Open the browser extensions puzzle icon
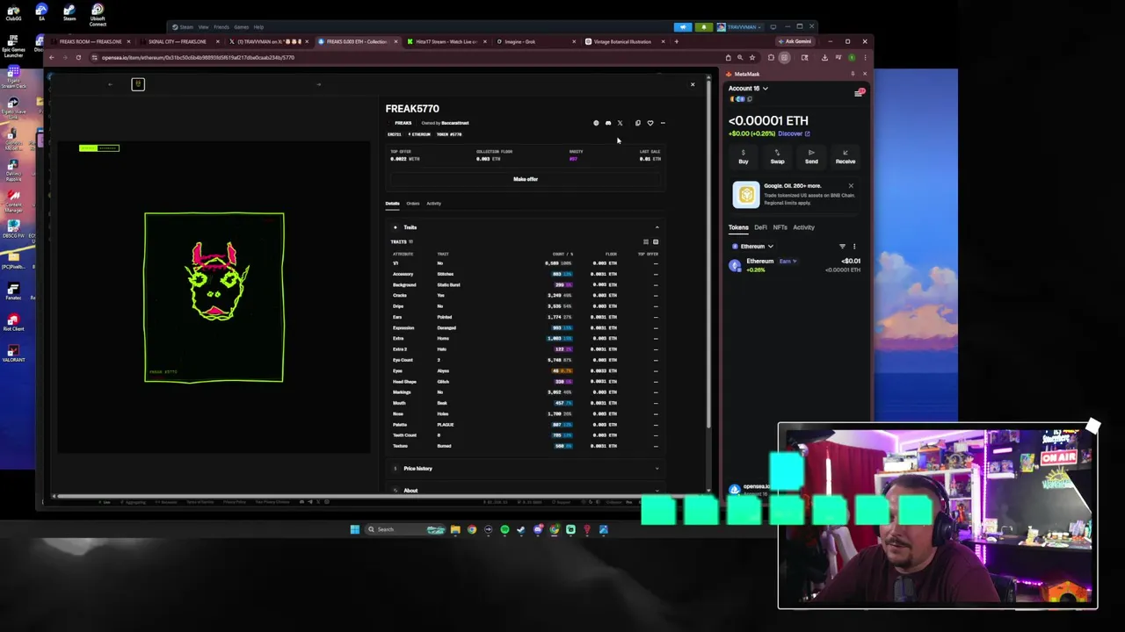Image resolution: width=1125 pixels, height=632 pixels. 771,58
